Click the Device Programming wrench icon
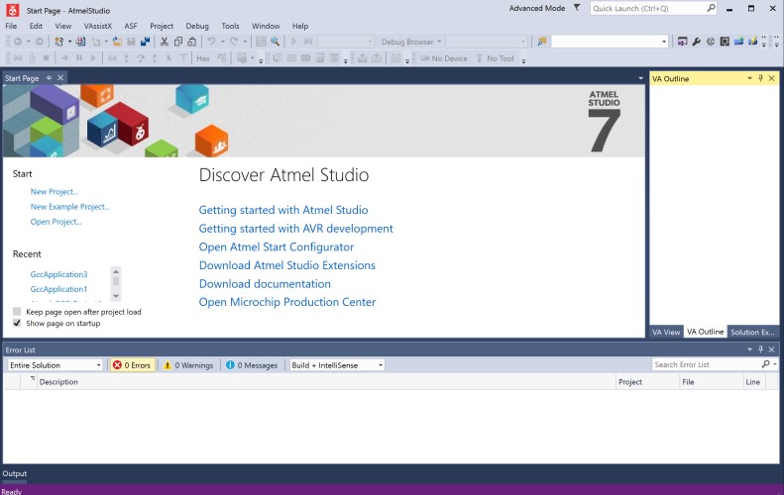Screen dimensions: 784x495 click(697, 42)
